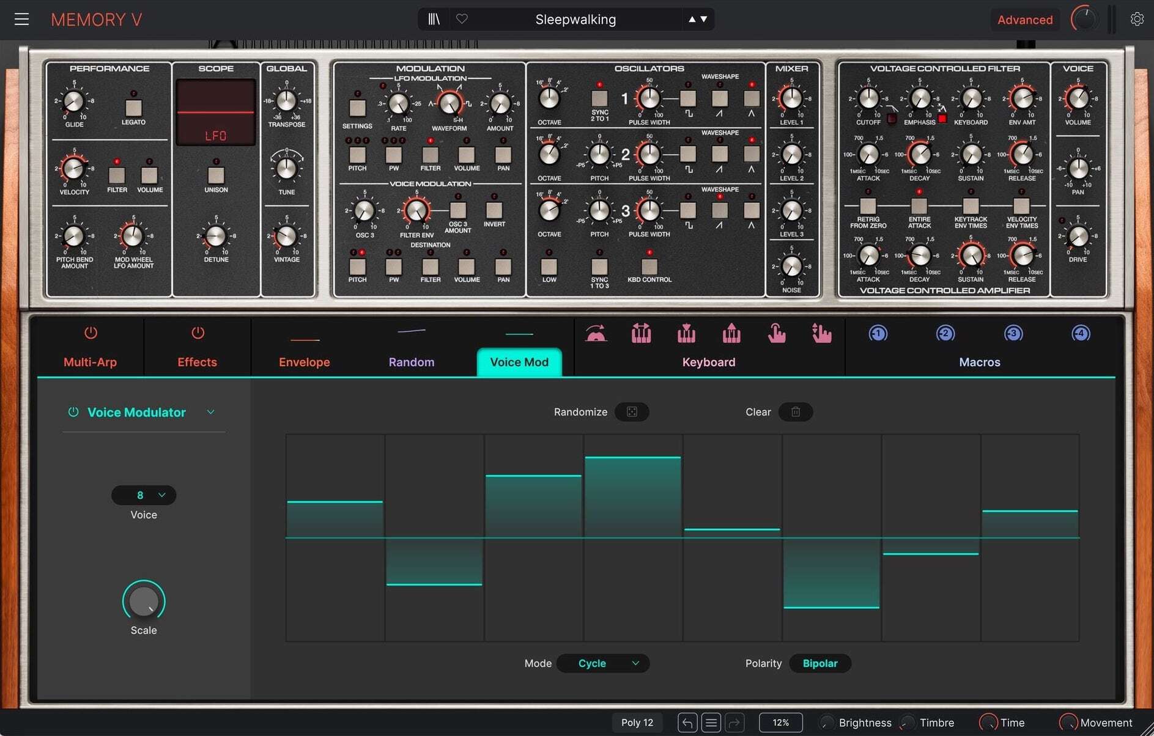Viewport: 1154px width, 736px height.
Task: Click the Timbre macro knob
Action: pos(908,723)
